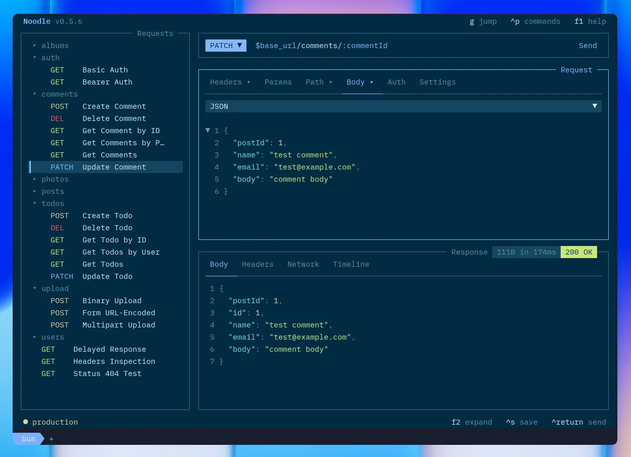Select the truncated Get Comments by P… request
This screenshot has width=631, height=457.
coord(105,143)
